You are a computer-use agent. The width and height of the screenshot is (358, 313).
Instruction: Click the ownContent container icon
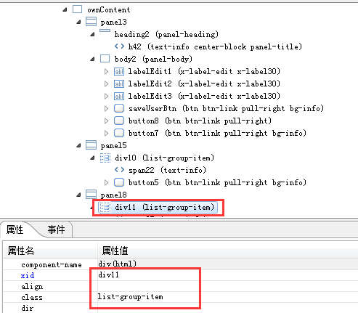click(78, 9)
